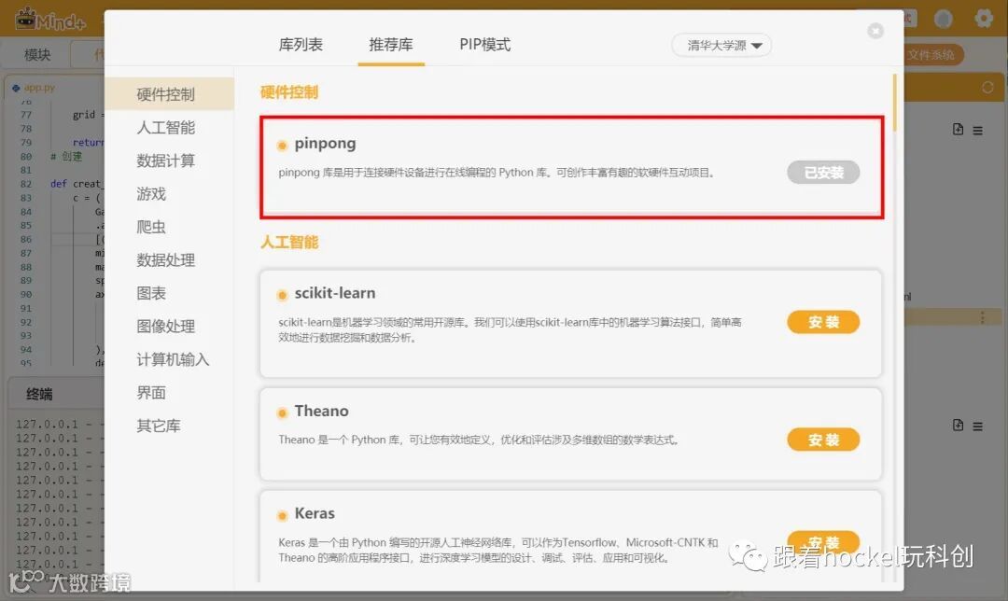
Task: Click the scikit-learn library title
Action: click(335, 293)
